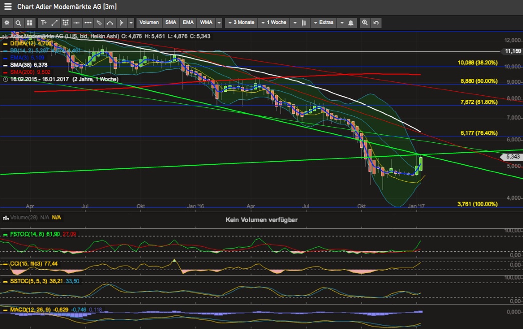523x329 pixels.
Task: Open the alarm bell icon
Action: pos(351,22)
